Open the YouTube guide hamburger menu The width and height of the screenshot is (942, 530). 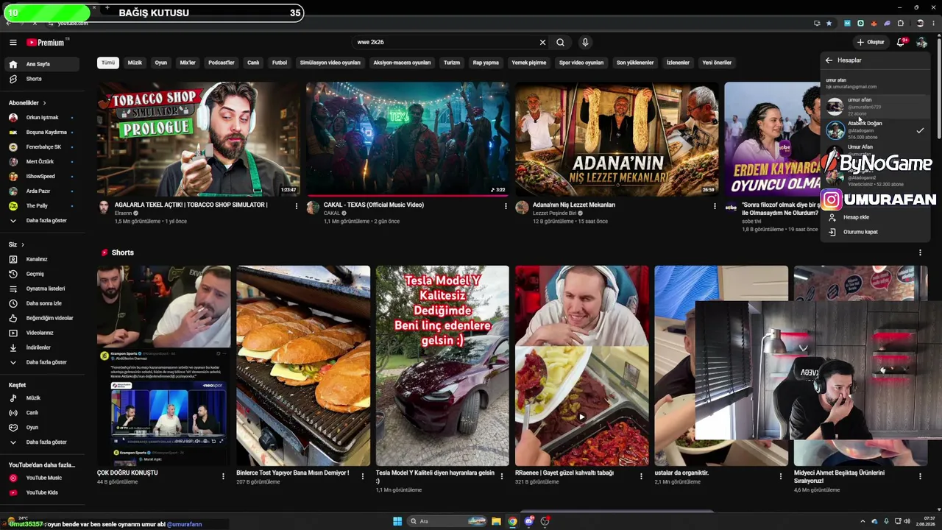(13, 43)
